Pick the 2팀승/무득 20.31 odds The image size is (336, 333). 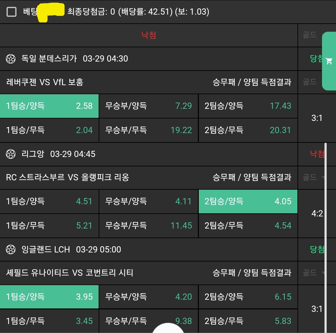pos(248,130)
